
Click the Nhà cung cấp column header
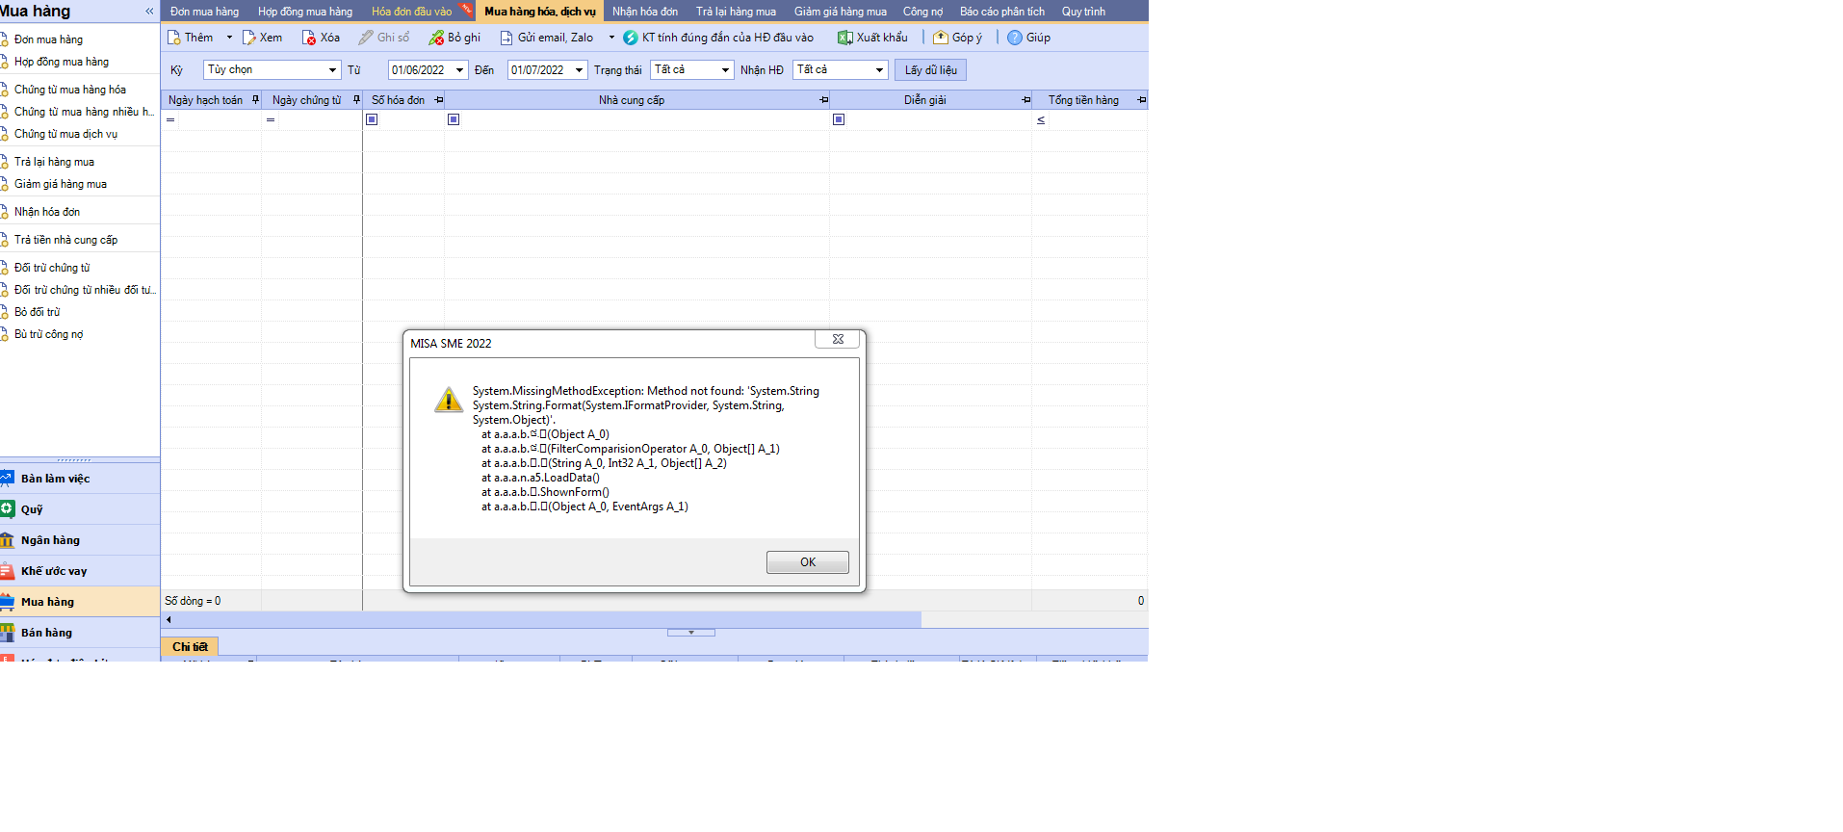(x=632, y=100)
